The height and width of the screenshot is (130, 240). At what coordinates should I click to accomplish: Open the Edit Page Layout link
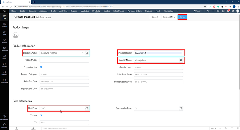[44, 17]
